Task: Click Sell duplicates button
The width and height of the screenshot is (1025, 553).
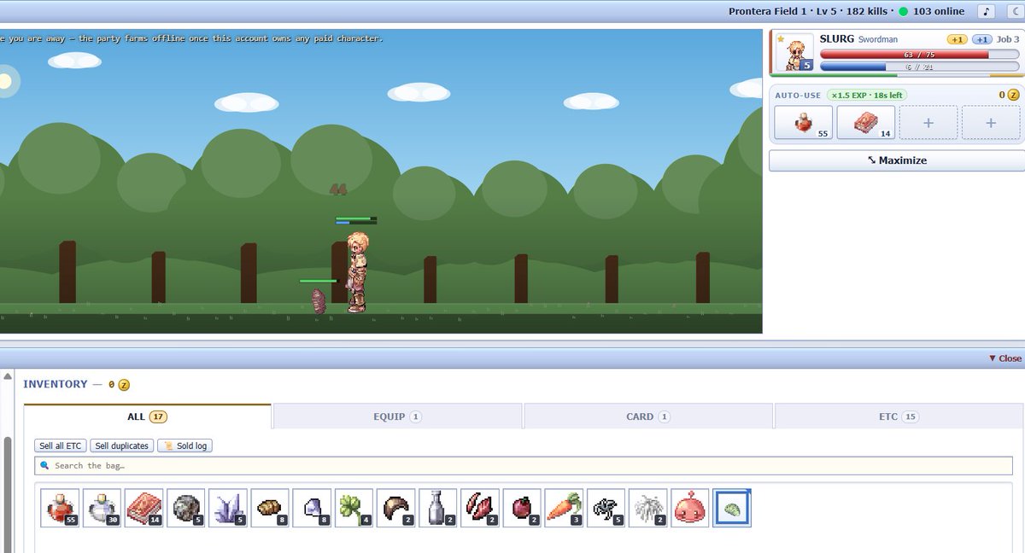Action: [x=121, y=445]
